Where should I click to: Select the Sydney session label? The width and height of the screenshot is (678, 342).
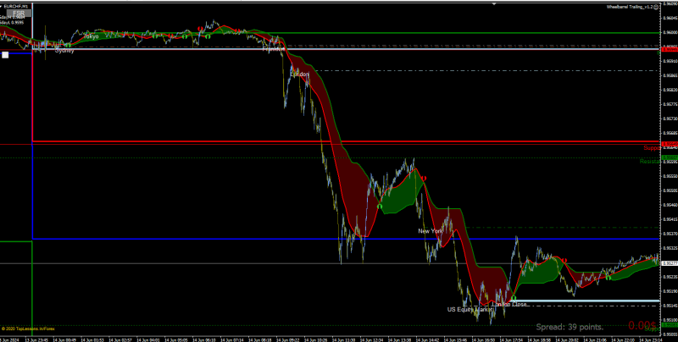pos(64,51)
